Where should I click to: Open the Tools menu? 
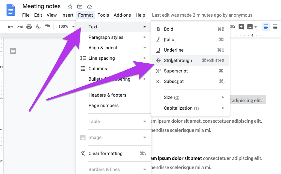coord(103,15)
